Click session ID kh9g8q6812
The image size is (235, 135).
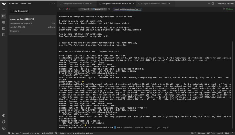tap(47, 133)
